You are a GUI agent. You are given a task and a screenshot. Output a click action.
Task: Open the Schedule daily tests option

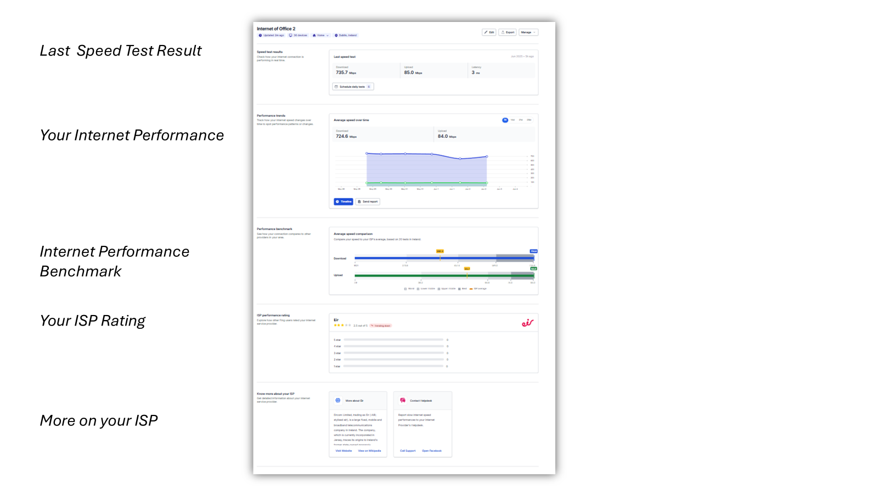(353, 87)
